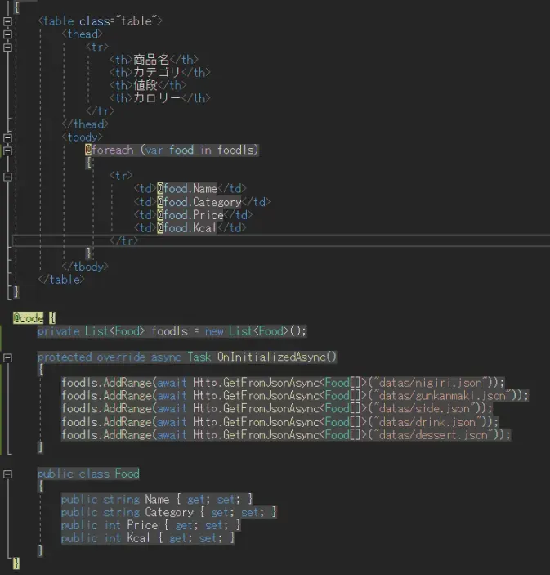Click the Category property in Food class

point(169,513)
